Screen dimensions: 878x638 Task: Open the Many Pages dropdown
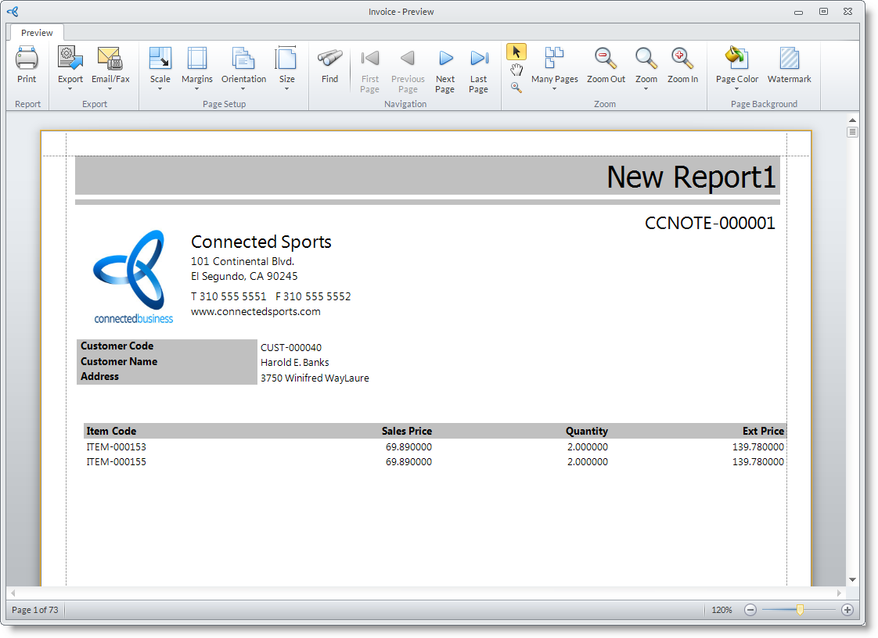click(554, 88)
